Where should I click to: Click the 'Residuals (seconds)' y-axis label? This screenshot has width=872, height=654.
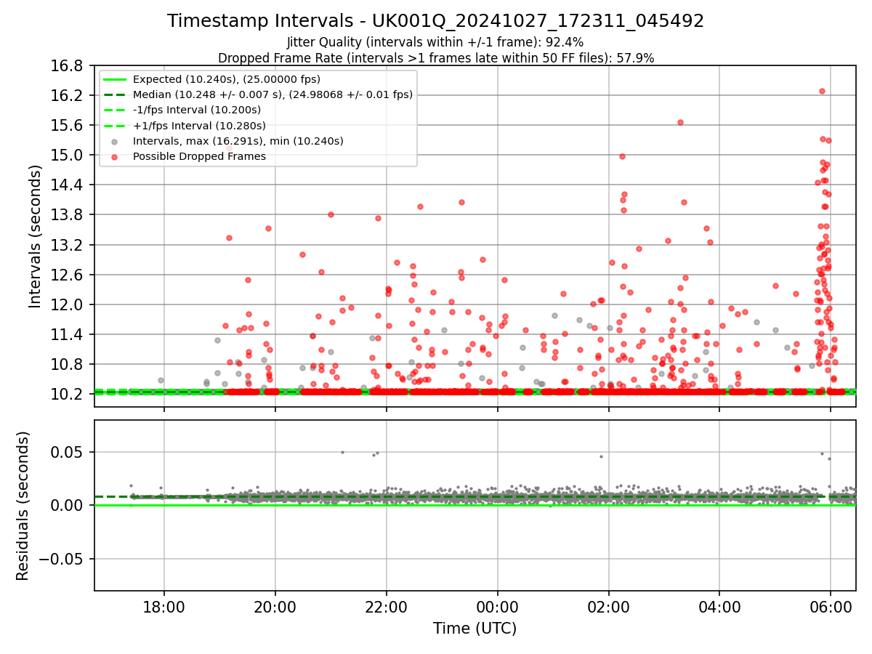[23, 506]
